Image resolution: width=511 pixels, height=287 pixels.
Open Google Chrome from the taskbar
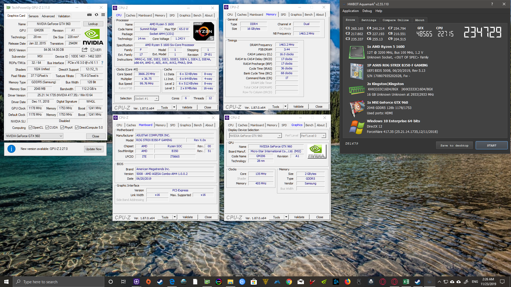(x=289, y=282)
